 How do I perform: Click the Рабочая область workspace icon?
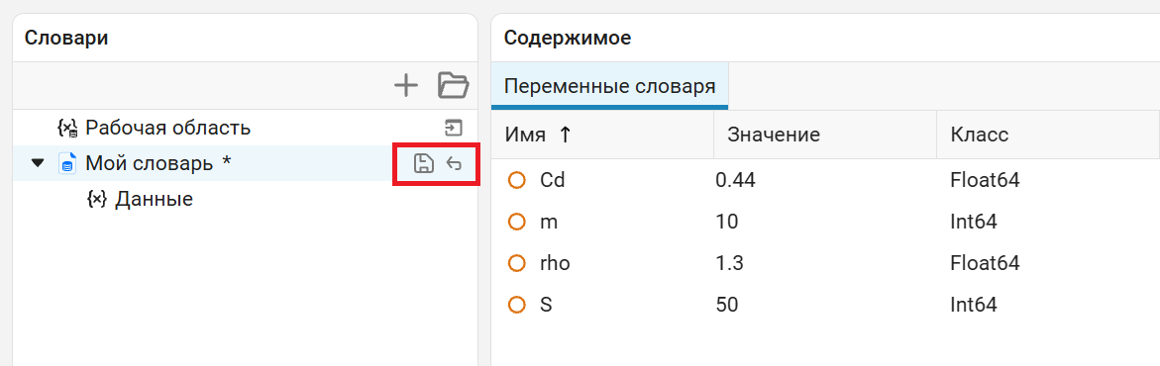tap(67, 128)
